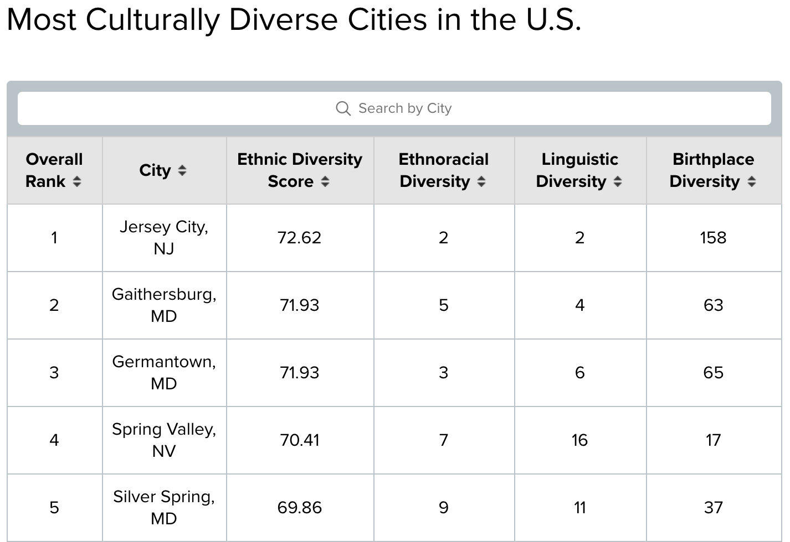This screenshot has height=542, width=790.
Task: Select the Jersey City, NJ cell
Action: pyautogui.click(x=164, y=238)
